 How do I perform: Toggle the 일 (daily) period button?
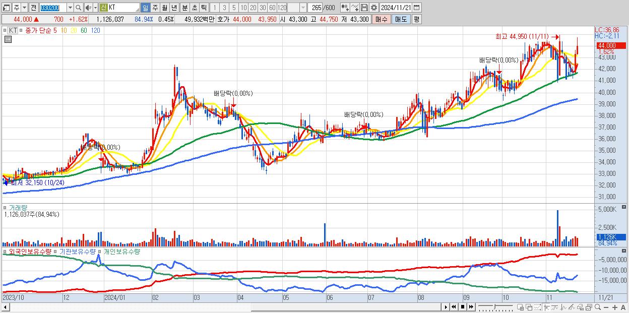coord(145,8)
